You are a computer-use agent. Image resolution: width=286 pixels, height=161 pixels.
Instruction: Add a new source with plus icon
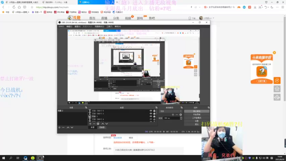90,124
